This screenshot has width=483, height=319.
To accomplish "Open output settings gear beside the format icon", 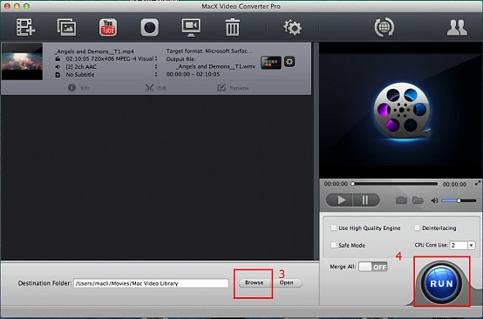I will (289, 62).
